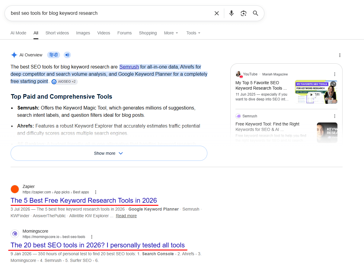Click the search query input field
The image size is (364, 267).
(110, 13)
